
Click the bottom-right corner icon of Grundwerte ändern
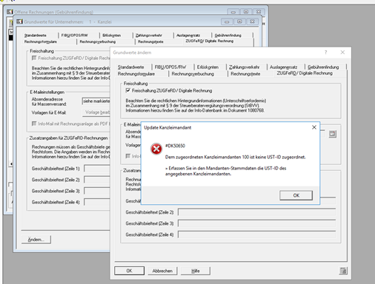(x=343, y=271)
